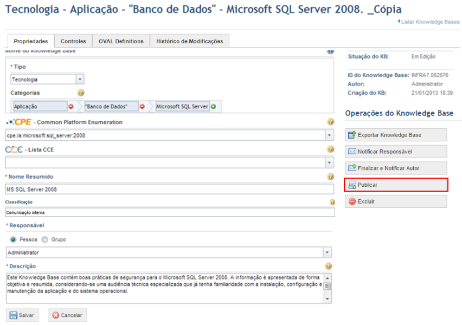Click the Classificação input field

pyautogui.click(x=170, y=212)
